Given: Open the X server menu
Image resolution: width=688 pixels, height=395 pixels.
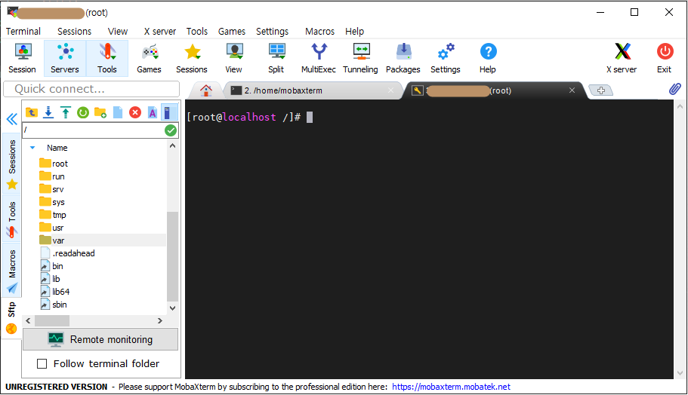Looking at the screenshot, I should tap(159, 31).
